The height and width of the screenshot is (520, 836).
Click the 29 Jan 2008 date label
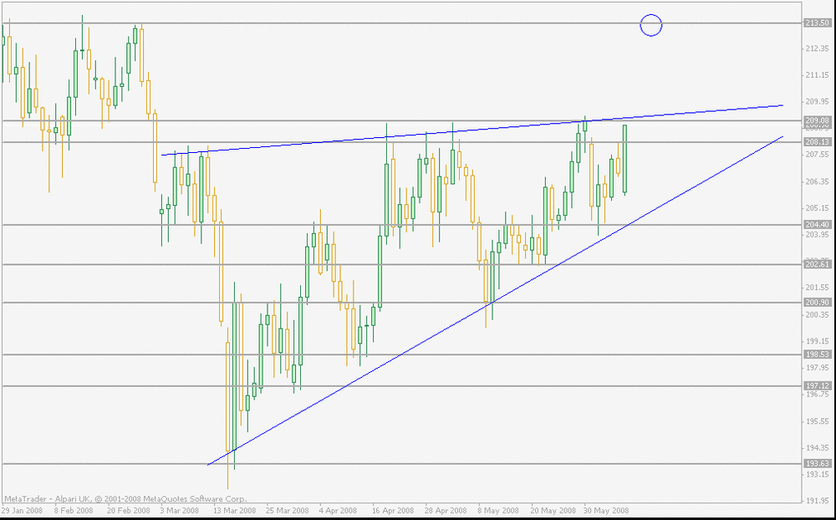point(23,511)
